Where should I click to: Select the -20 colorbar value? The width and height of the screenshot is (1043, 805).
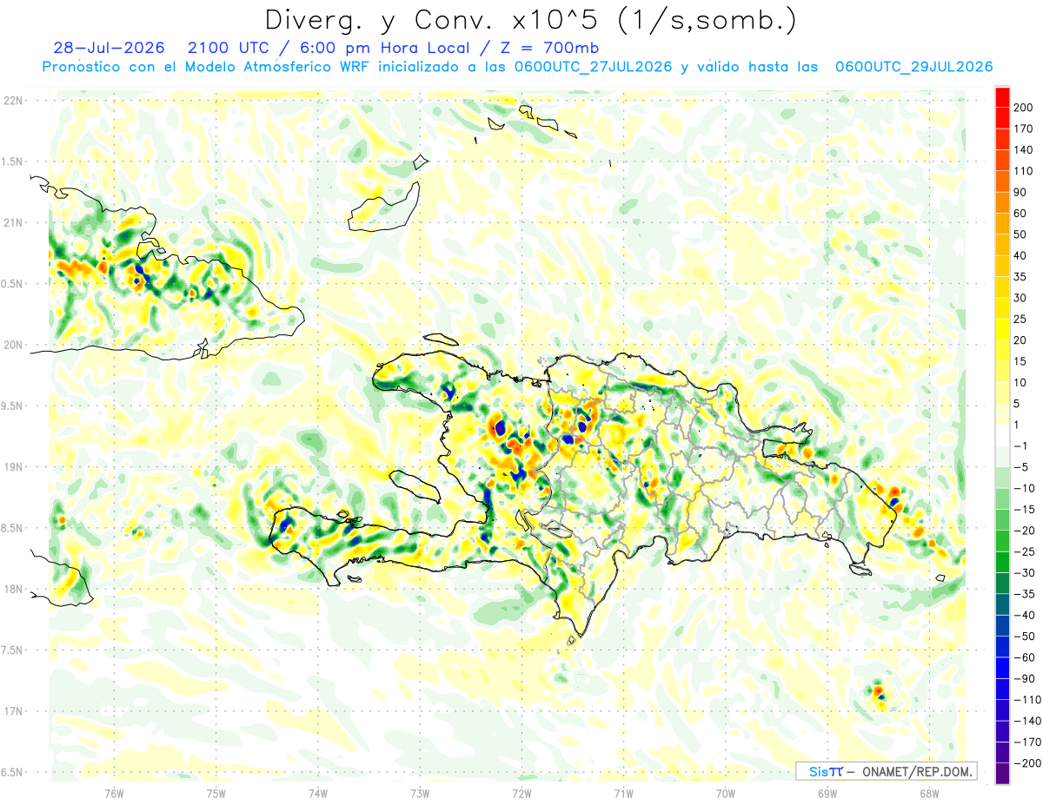pos(1023,532)
